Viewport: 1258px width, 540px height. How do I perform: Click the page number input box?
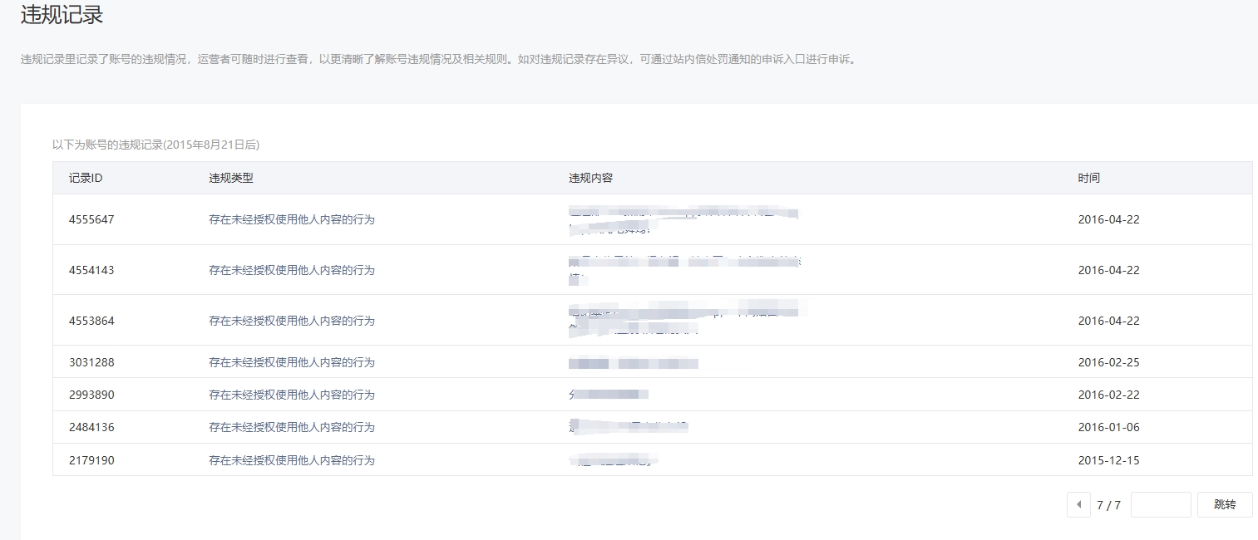(1161, 504)
